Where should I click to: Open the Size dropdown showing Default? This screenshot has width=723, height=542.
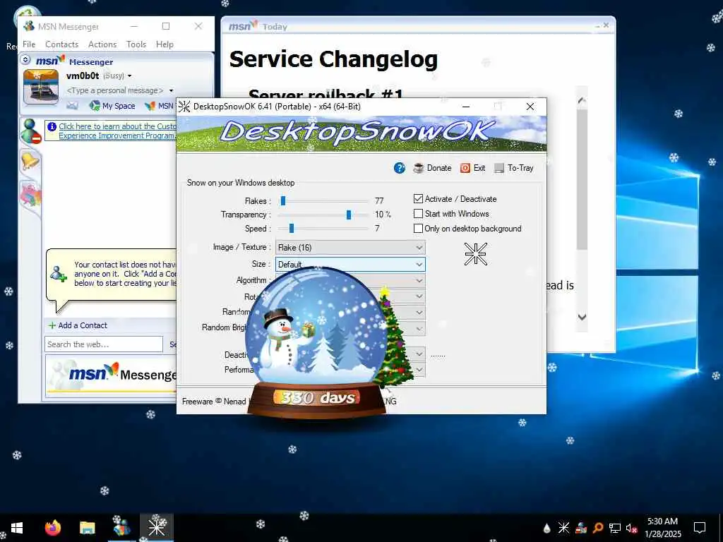tap(350, 264)
